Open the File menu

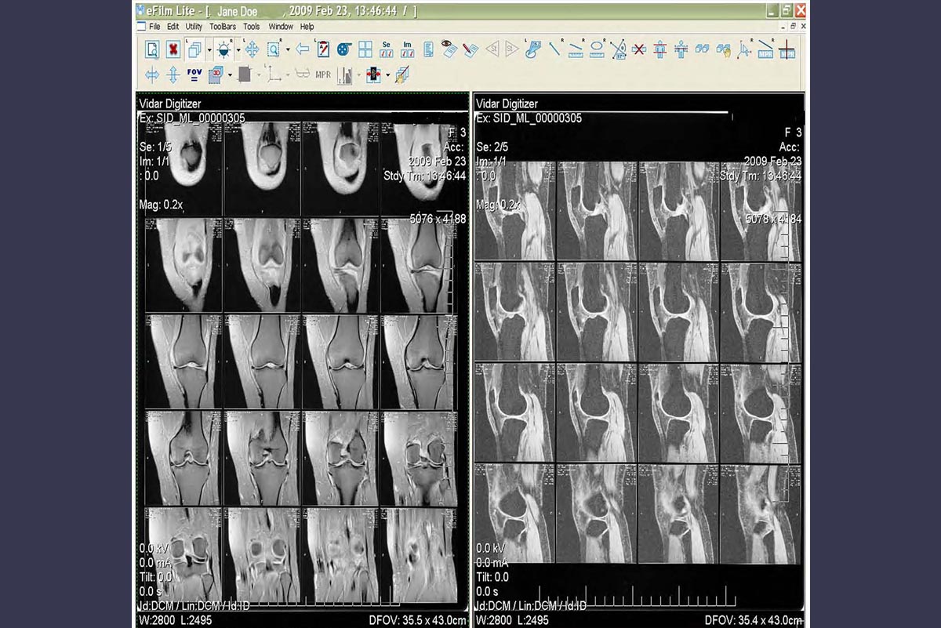[154, 27]
